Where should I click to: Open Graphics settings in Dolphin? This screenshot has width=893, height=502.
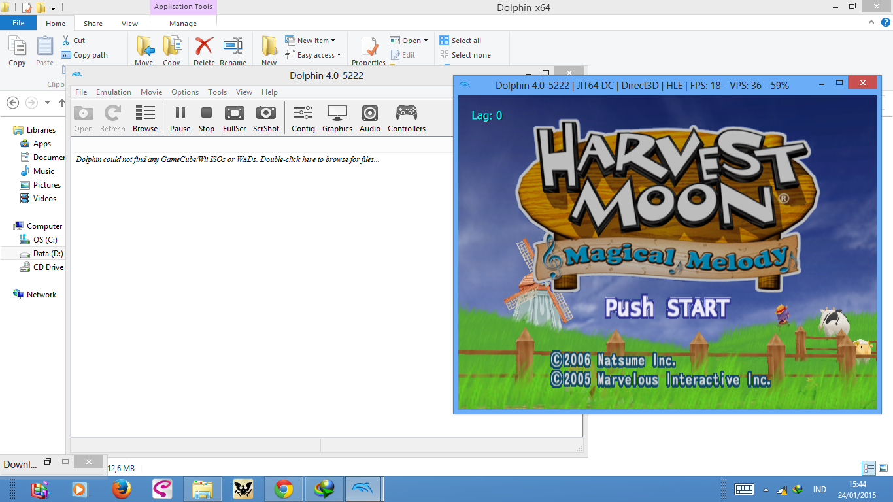click(337, 118)
